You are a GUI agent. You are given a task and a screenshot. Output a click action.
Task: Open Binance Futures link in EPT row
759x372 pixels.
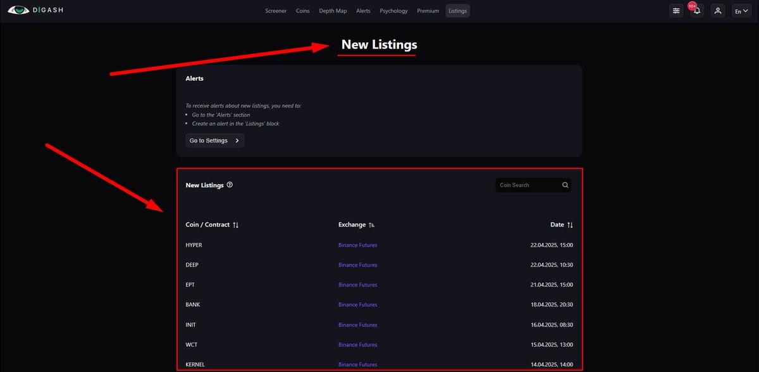357,285
